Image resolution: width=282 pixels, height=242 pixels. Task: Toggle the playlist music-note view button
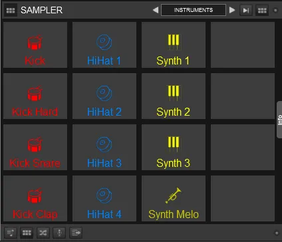click(x=11, y=233)
